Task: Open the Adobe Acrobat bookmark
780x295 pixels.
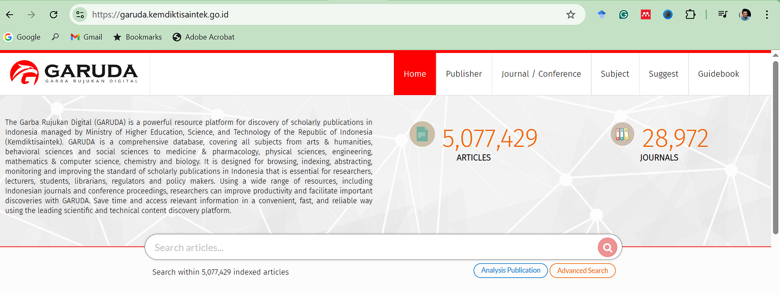Action: [203, 37]
